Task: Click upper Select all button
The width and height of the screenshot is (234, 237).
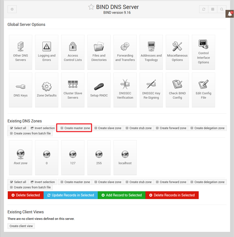Action: coord(18,128)
